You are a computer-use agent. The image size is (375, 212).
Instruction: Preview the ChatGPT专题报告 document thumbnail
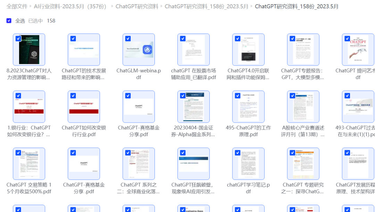tap(303, 50)
